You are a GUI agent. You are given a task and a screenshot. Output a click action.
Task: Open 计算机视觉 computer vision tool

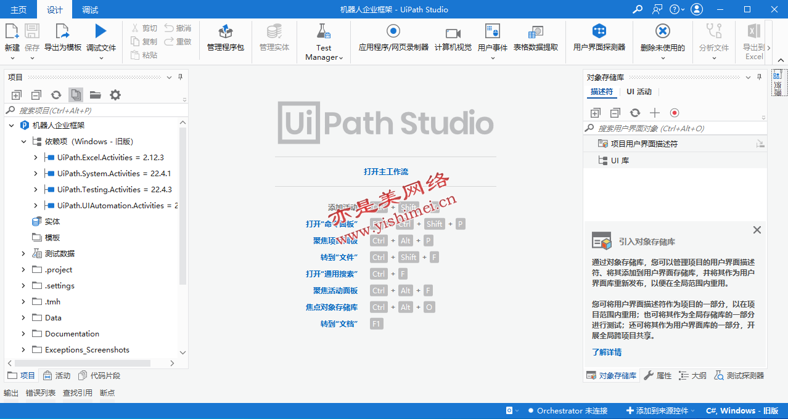[453, 33]
